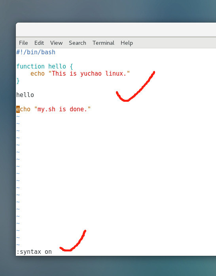Click the string "my.sh is done."
Viewport: 216px width, 276px height.
pyautogui.click(x=63, y=109)
